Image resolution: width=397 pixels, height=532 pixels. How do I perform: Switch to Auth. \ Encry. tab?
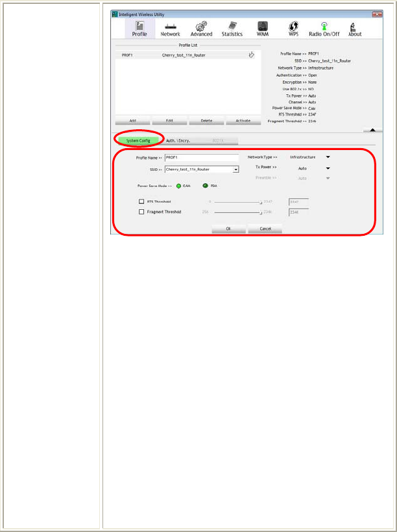click(178, 140)
